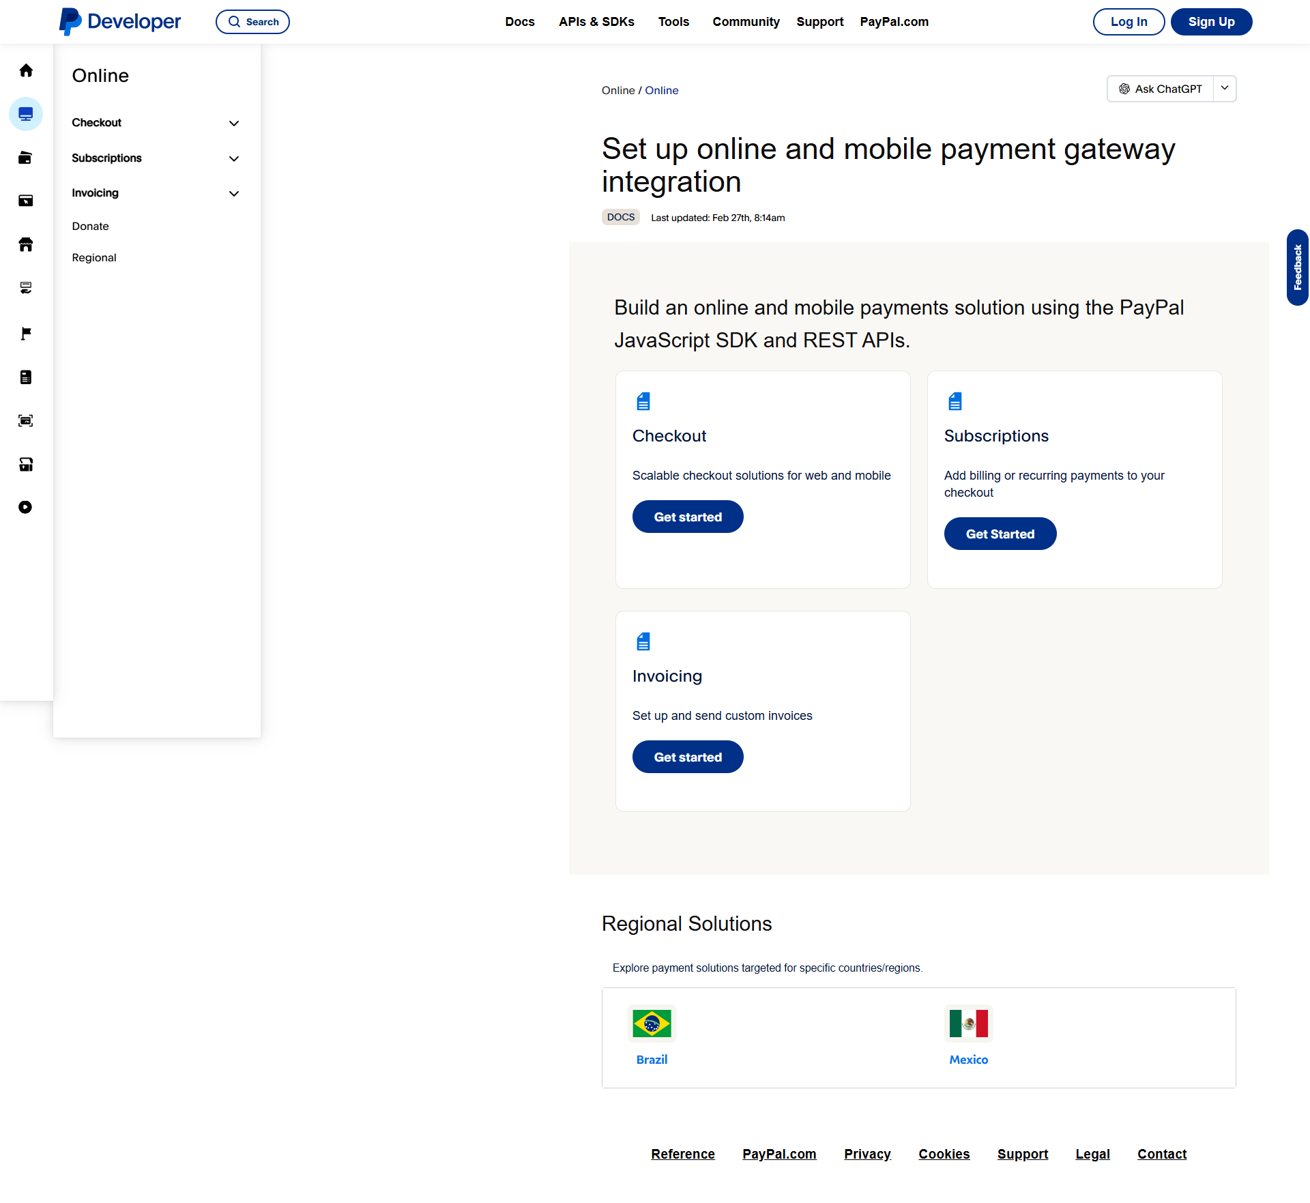Click the Invoicing card title

click(667, 676)
